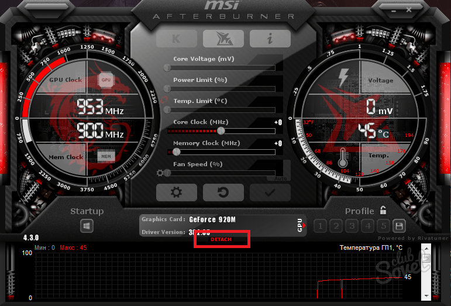
Task: Click the MEM chip icon on gauge
Action: pyautogui.click(x=106, y=156)
